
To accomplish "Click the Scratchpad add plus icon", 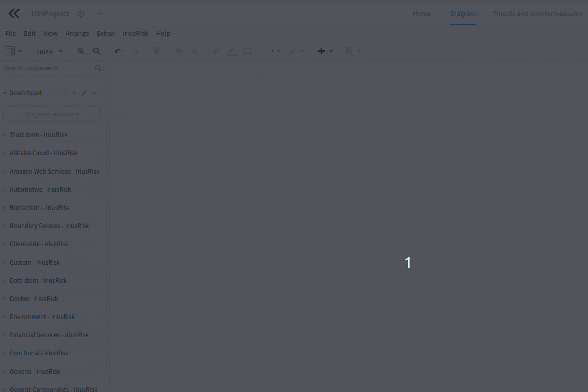I will tap(74, 93).
